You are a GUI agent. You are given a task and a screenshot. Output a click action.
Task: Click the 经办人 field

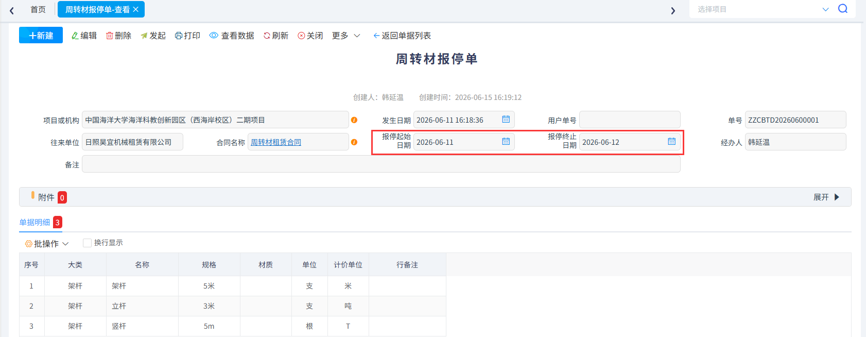(795, 142)
